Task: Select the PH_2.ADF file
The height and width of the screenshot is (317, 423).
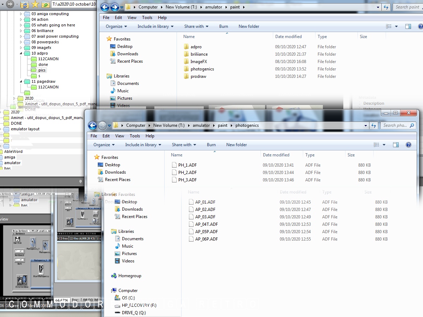Action: pos(187,173)
